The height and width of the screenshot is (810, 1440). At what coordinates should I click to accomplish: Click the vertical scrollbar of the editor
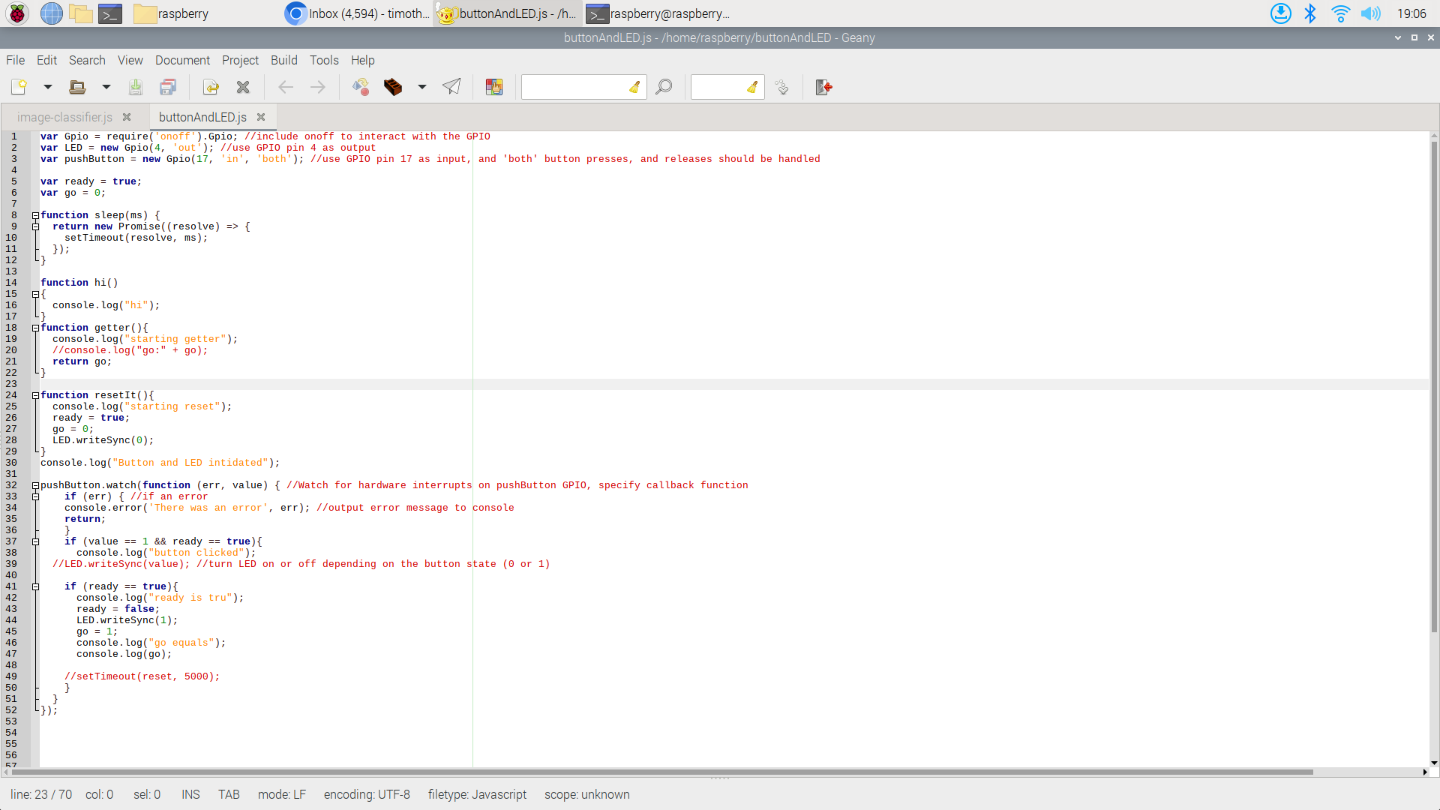[1434, 386]
